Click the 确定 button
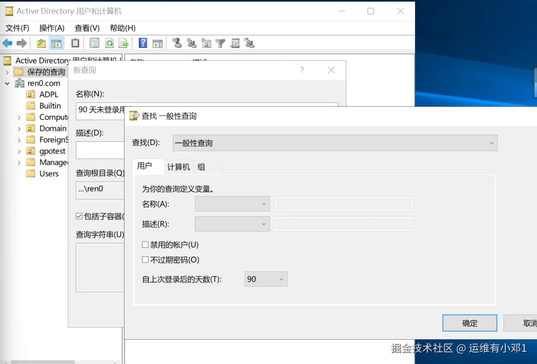Image resolution: width=537 pixels, height=364 pixels. coord(470,323)
